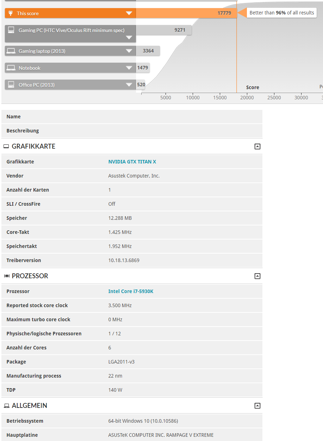Click the laptop icon beside ALLGEMEIN heading
323x441 pixels.
click(6, 406)
